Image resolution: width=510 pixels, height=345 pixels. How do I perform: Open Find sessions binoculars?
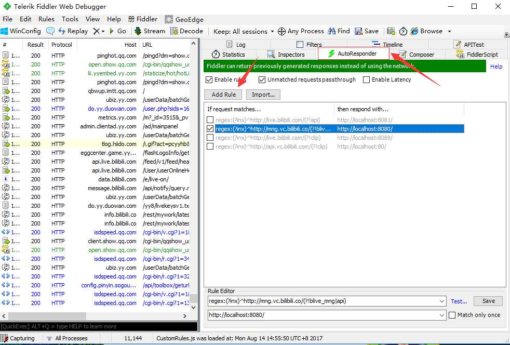339,31
